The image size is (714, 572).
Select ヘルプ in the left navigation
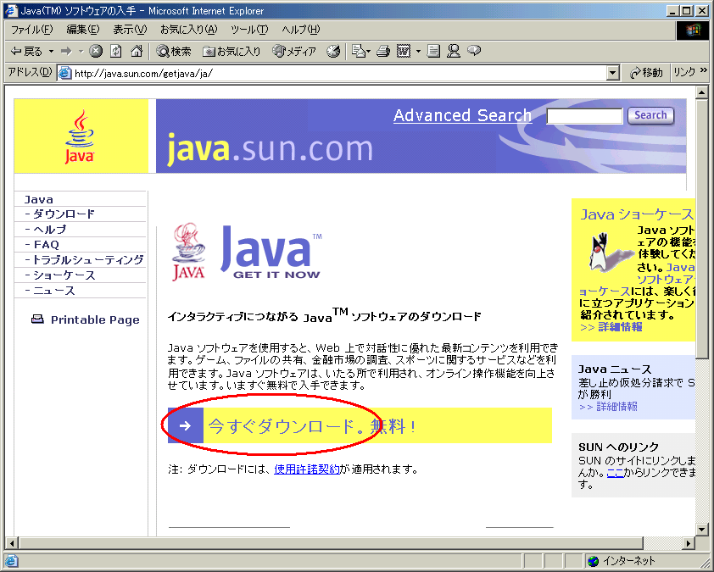click(50, 230)
